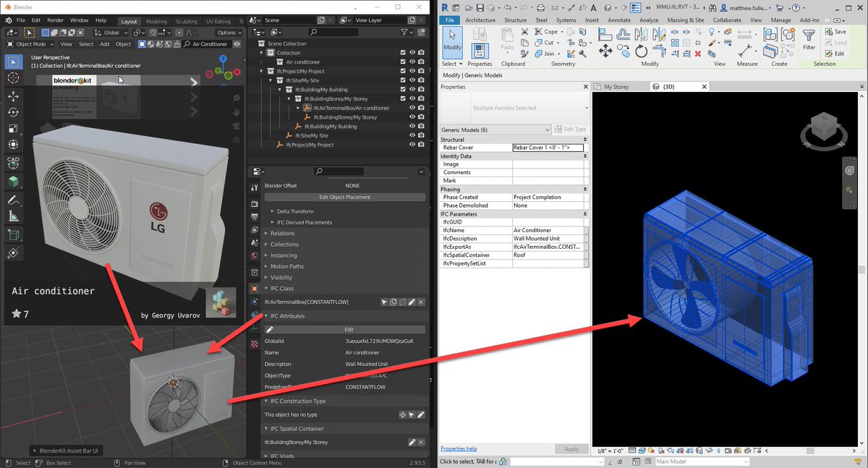Click the Edit Object Placement button
The width and height of the screenshot is (868, 468).
click(x=345, y=197)
